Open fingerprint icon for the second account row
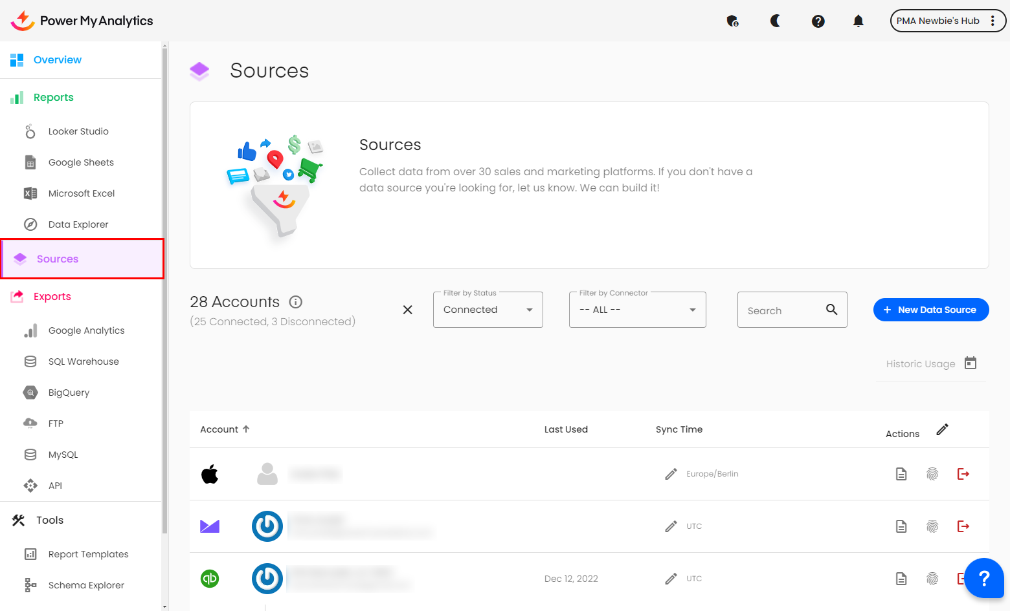Viewport: 1010px width, 611px height. coord(932,526)
